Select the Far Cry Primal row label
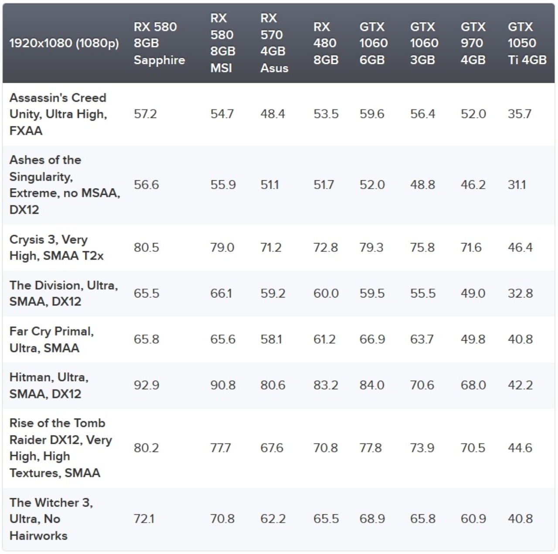The width and height of the screenshot is (558, 554). point(51,339)
